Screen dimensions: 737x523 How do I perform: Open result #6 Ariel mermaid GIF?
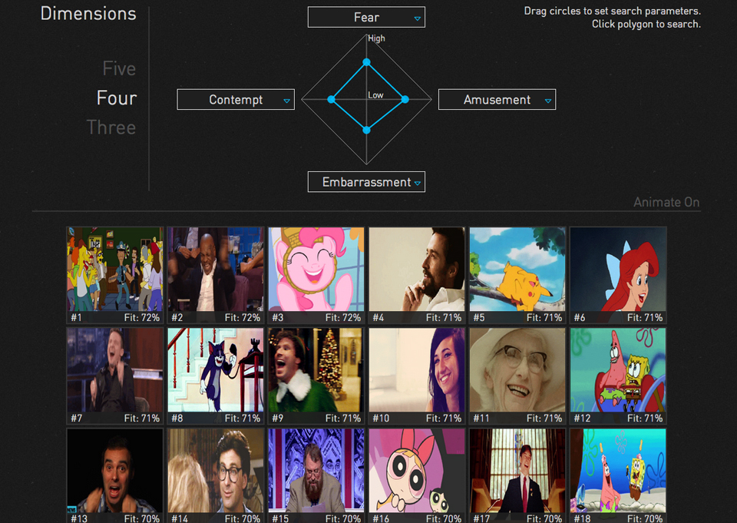pos(617,275)
